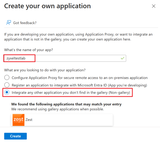Open the Got feedback? link
This screenshot has height=143, width=160.
(x=25, y=23)
